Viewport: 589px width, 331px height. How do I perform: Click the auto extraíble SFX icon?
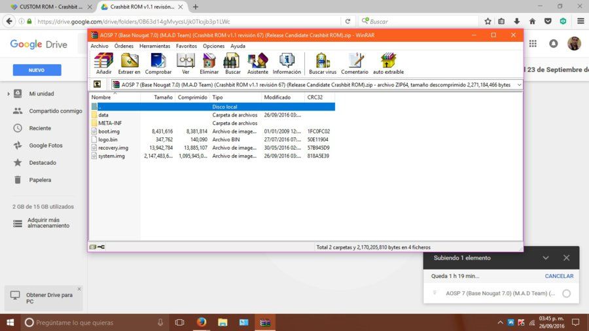click(388, 63)
